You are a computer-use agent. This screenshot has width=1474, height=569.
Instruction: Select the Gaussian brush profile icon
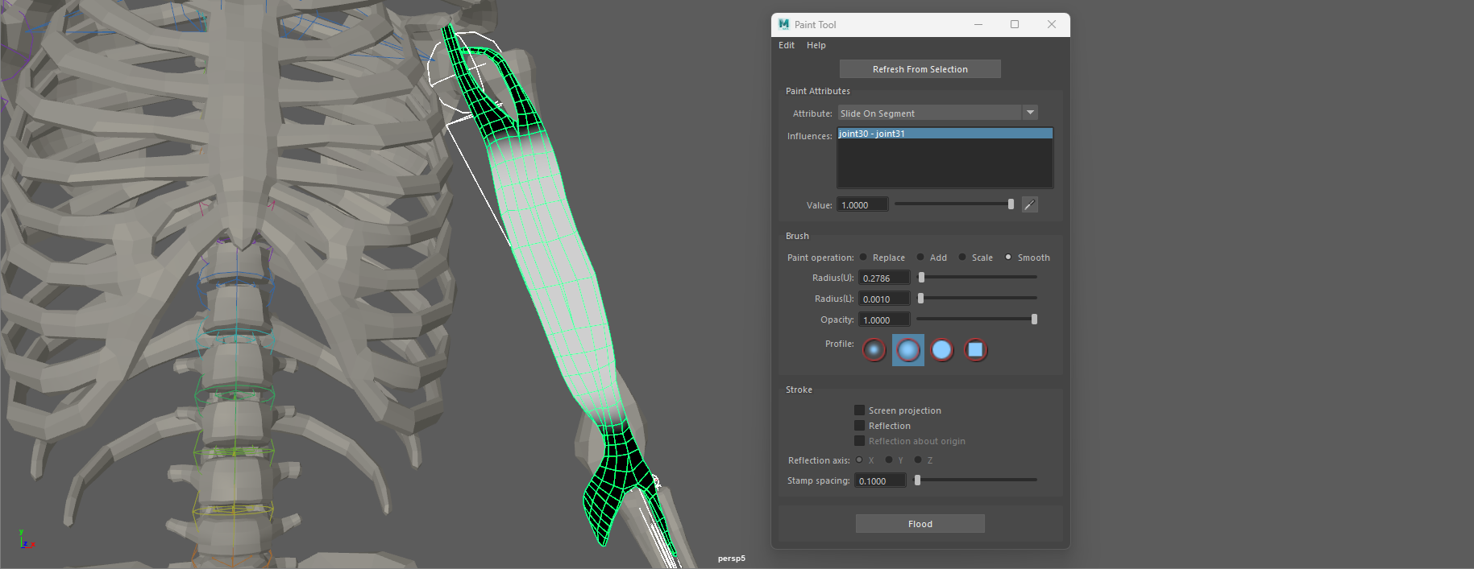pos(874,350)
